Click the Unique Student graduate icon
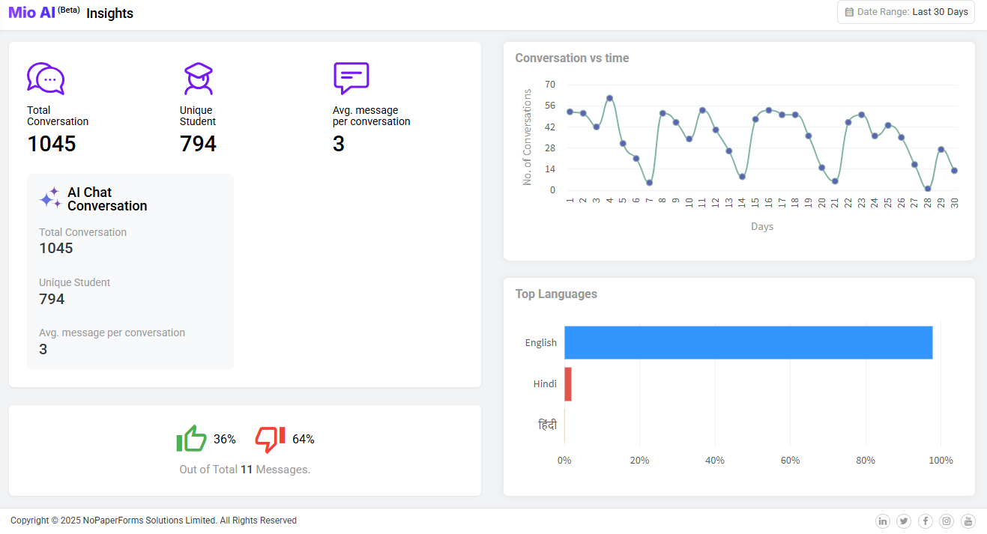 (199, 79)
